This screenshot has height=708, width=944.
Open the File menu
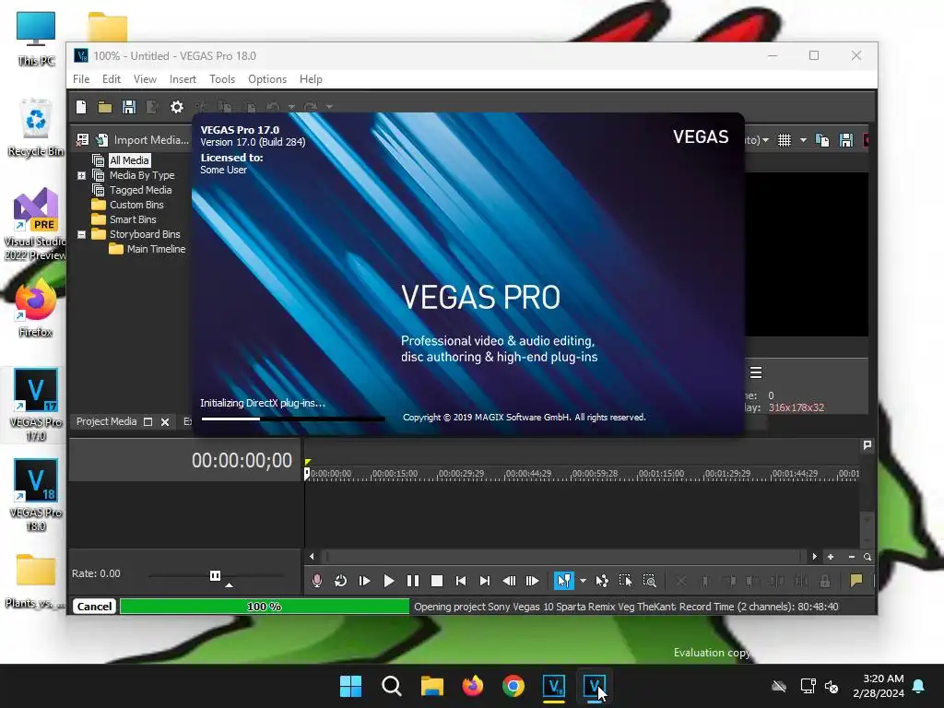pos(81,79)
